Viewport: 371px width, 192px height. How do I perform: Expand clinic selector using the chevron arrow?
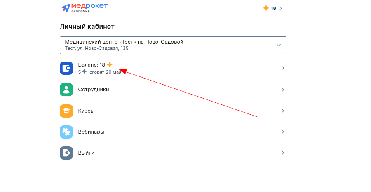point(279,45)
